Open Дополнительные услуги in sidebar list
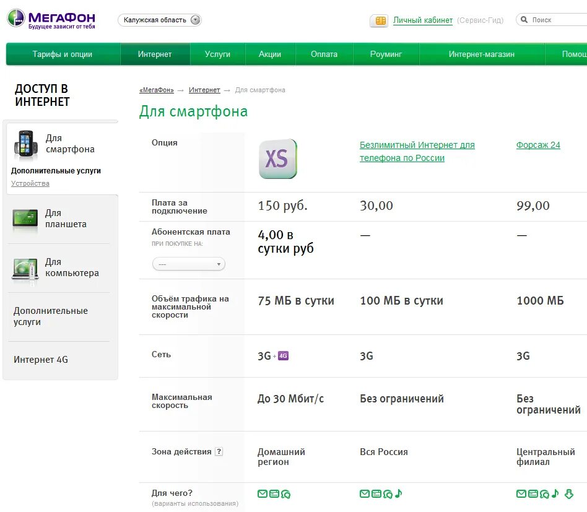587x512 pixels. [x=51, y=316]
